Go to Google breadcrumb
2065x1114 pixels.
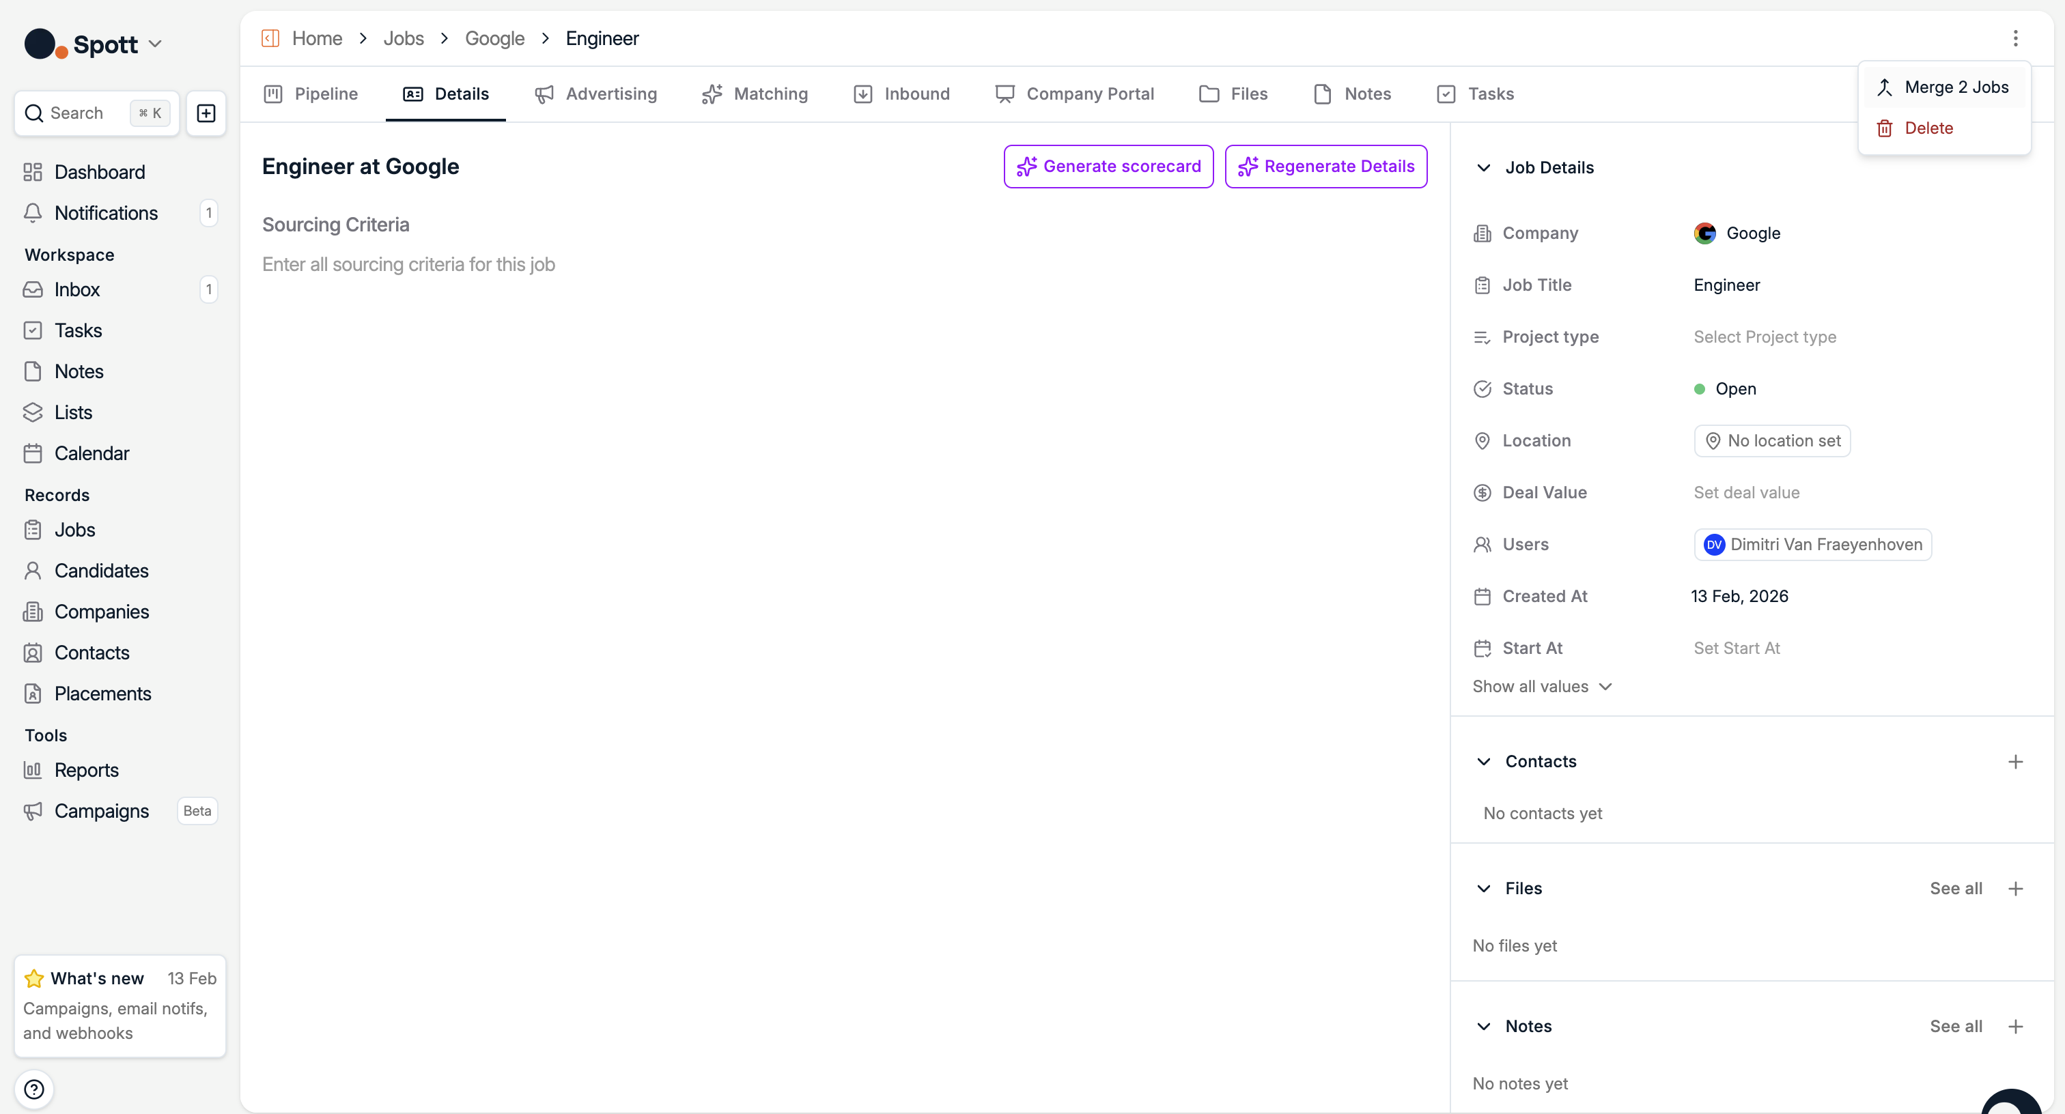(x=494, y=38)
